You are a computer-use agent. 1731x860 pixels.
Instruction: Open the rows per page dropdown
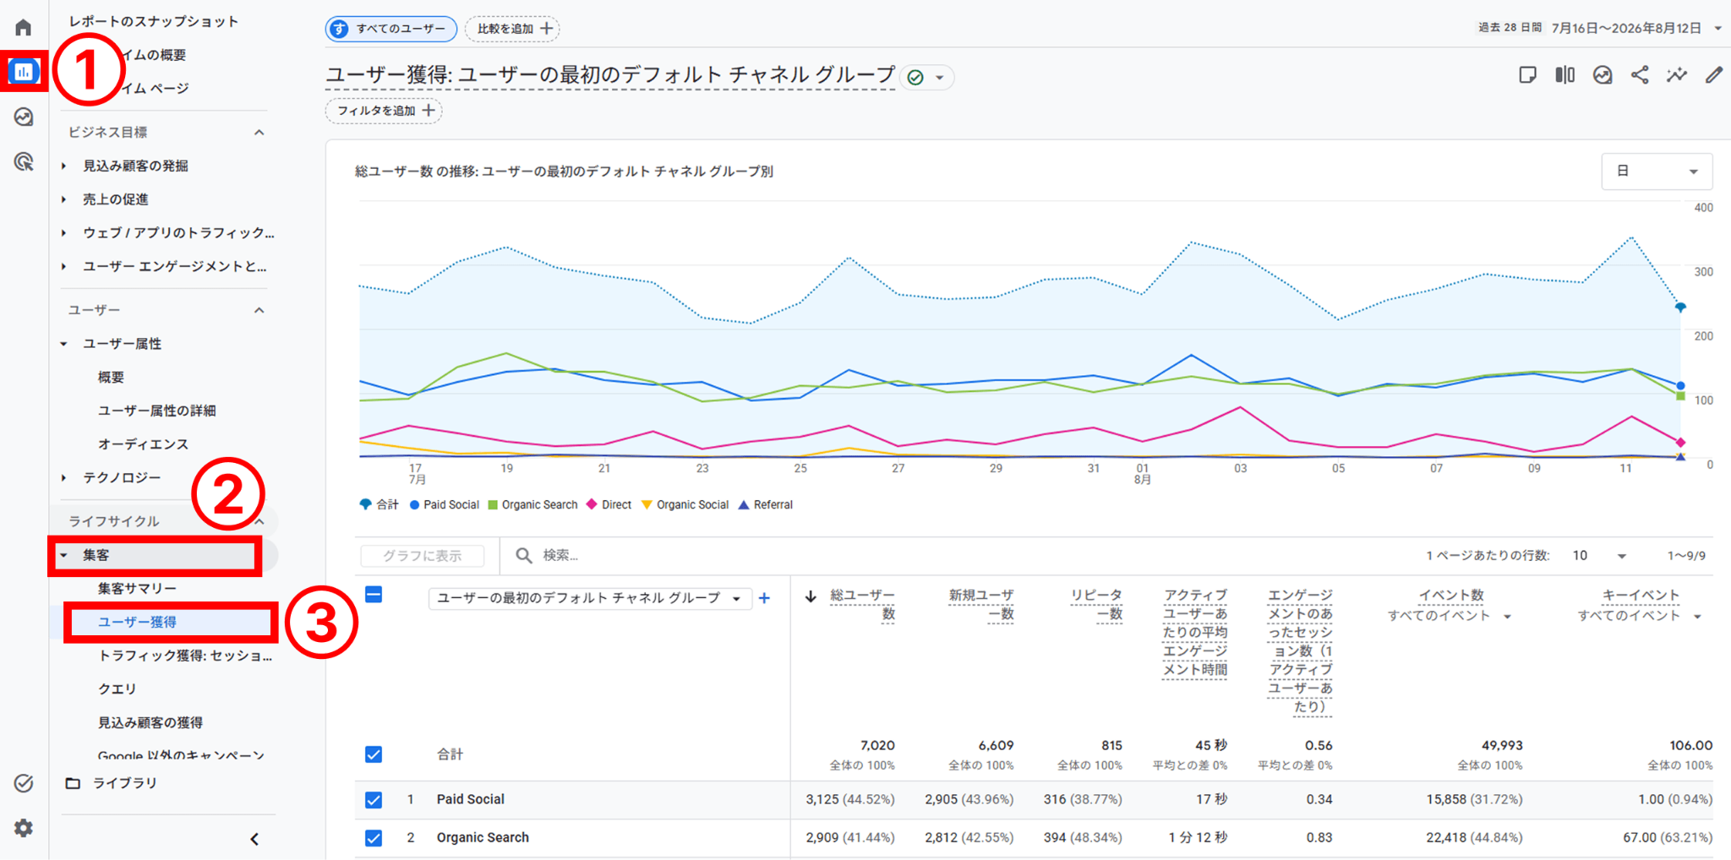(x=1599, y=556)
